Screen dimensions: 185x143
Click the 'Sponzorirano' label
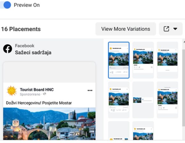[x=30, y=94]
